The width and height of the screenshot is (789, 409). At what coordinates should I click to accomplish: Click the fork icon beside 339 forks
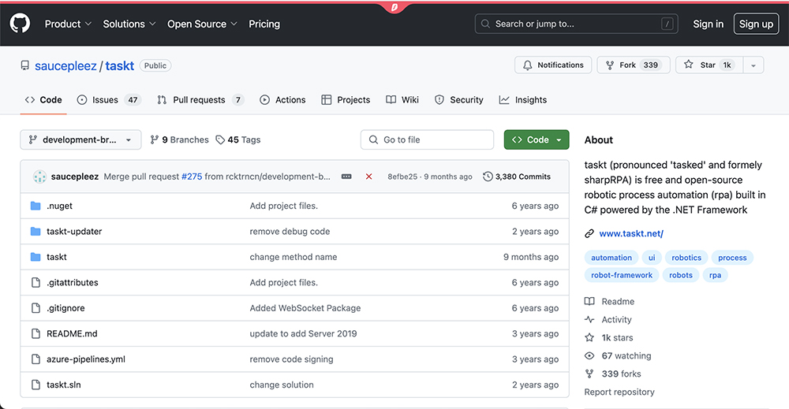coord(589,374)
